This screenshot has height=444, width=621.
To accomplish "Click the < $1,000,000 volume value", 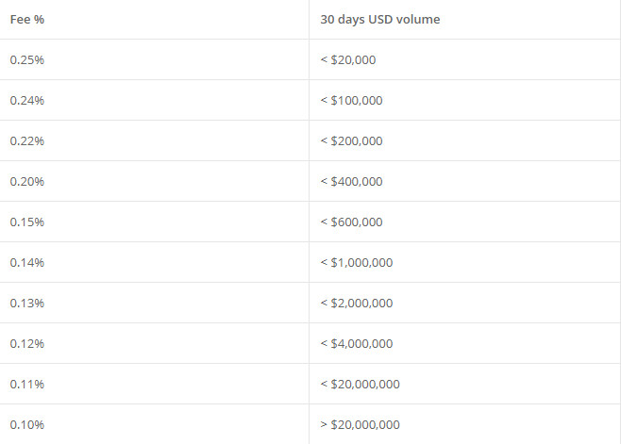I will tap(357, 263).
